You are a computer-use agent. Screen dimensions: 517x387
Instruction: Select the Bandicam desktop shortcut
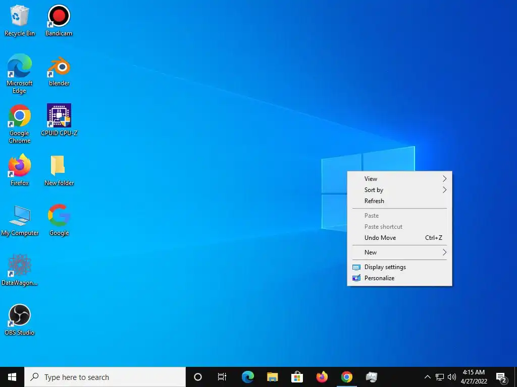click(59, 20)
